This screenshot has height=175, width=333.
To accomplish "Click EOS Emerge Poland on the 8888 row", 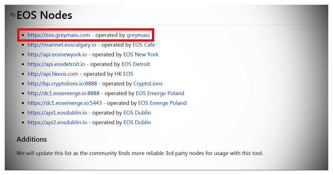I will coord(160,93).
